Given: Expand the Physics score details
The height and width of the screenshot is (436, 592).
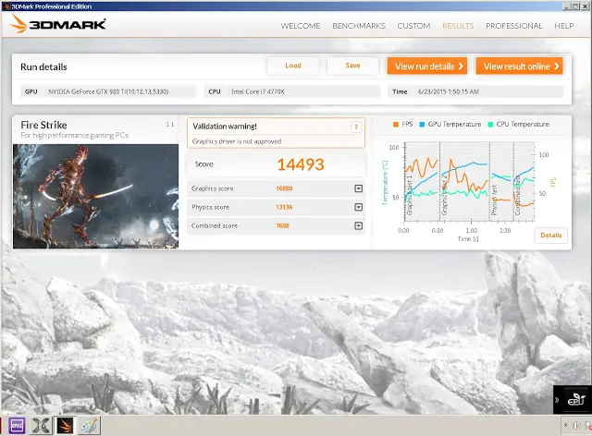Looking at the screenshot, I should 359,207.
